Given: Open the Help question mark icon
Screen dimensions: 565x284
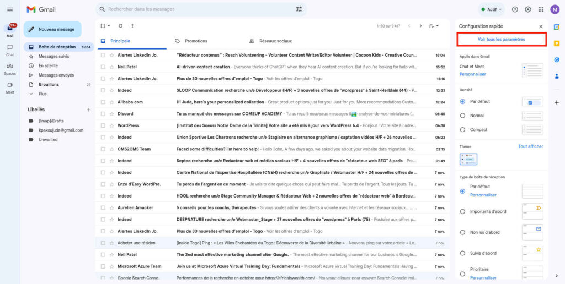Looking at the screenshot, I should (515, 9).
